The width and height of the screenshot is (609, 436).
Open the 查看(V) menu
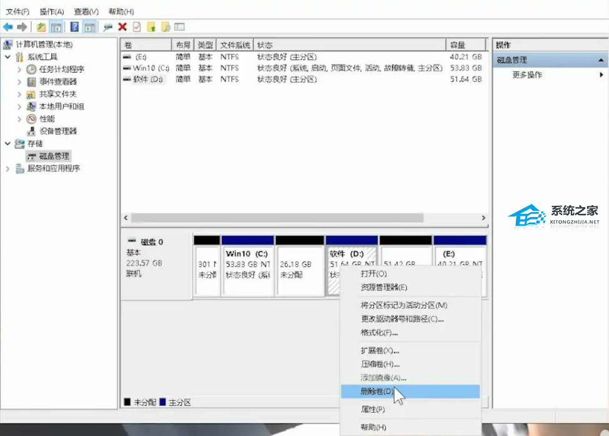coord(86,12)
